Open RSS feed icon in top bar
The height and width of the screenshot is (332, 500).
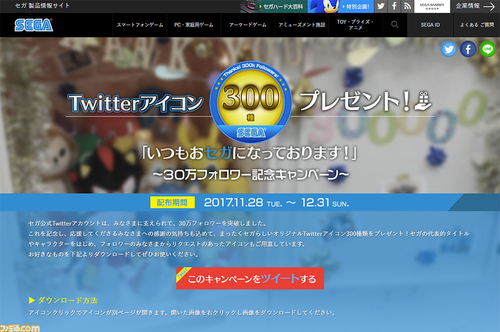click(x=407, y=6)
